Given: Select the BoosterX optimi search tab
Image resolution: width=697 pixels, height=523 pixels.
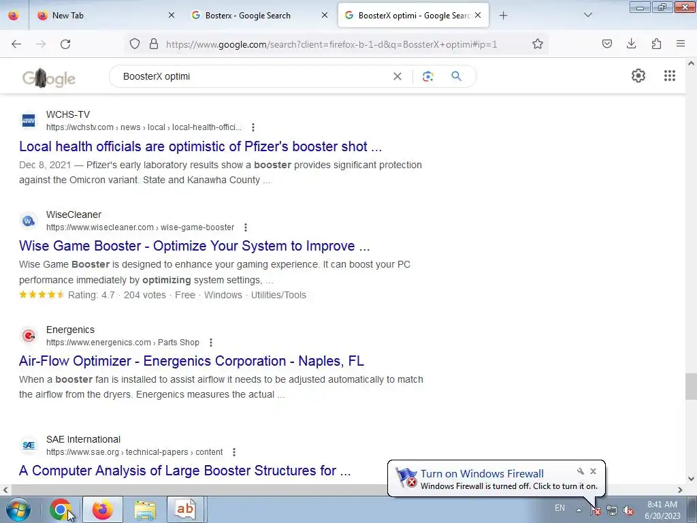Looking at the screenshot, I should tap(413, 16).
